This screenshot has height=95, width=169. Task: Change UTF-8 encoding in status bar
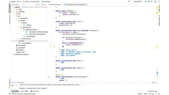click(x=151, y=94)
